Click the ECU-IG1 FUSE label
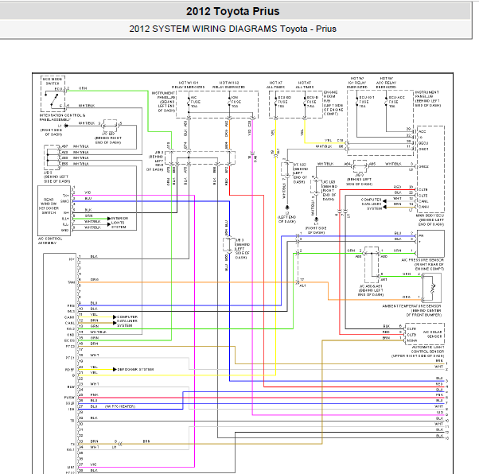 (x=367, y=102)
